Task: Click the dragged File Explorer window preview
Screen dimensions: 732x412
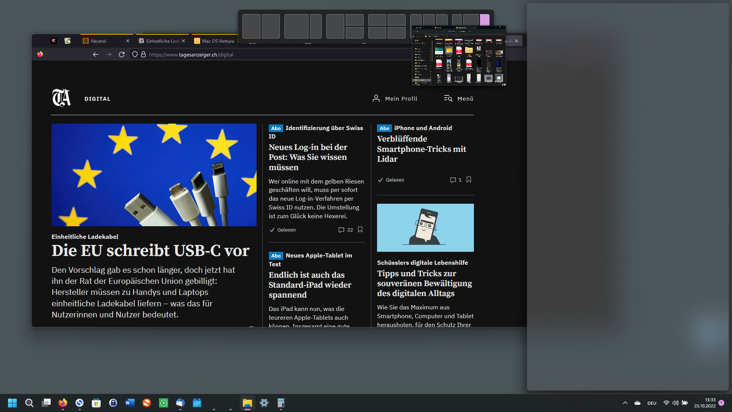Action: point(459,56)
